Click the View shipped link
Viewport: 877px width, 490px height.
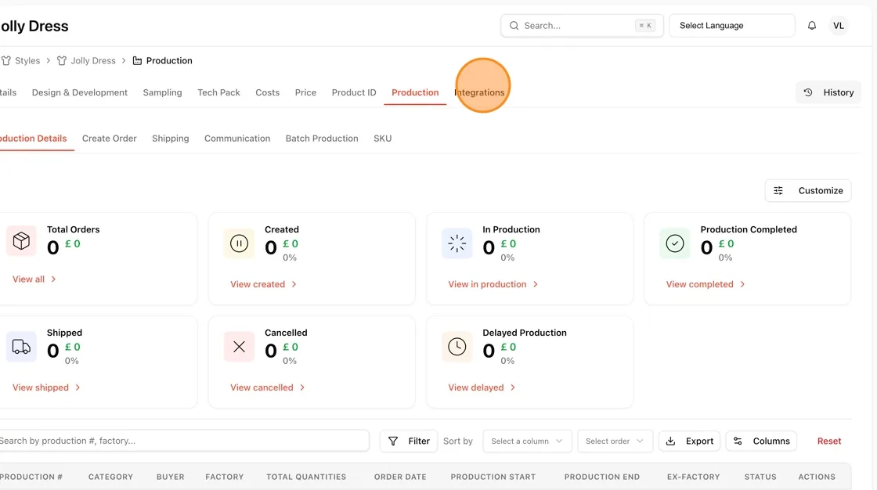[x=46, y=387]
